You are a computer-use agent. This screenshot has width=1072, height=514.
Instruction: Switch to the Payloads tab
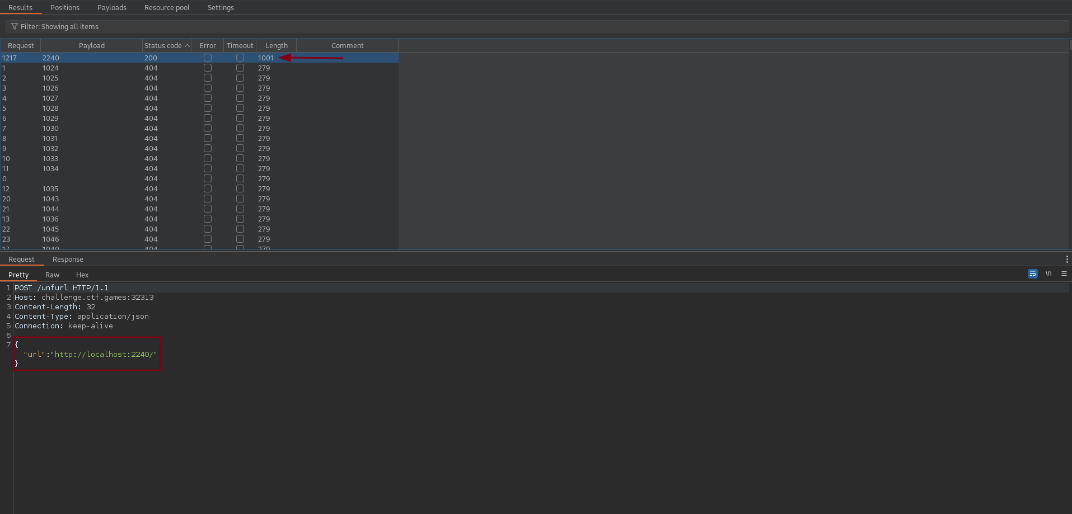point(111,7)
